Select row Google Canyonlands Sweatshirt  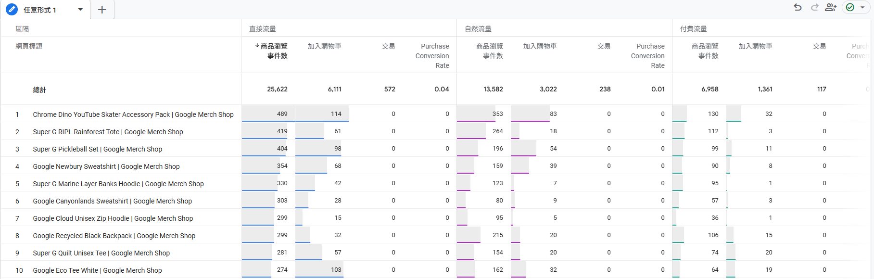click(112, 201)
